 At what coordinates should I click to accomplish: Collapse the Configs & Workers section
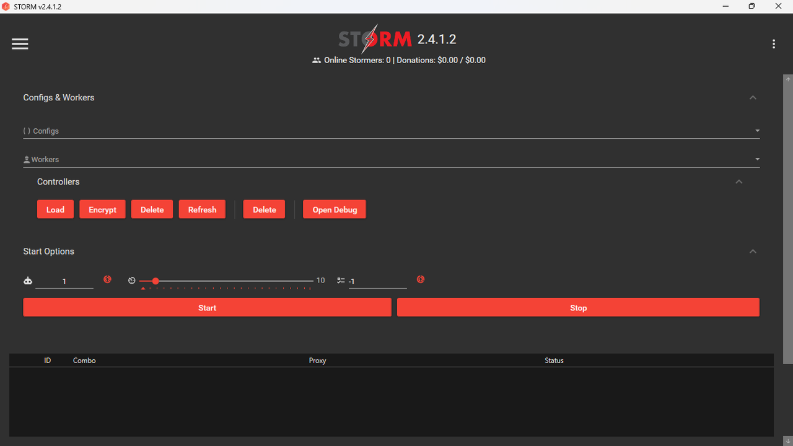[x=753, y=97]
